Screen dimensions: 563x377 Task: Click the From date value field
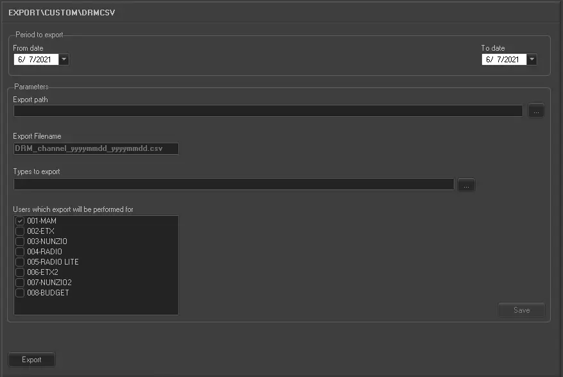click(35, 60)
